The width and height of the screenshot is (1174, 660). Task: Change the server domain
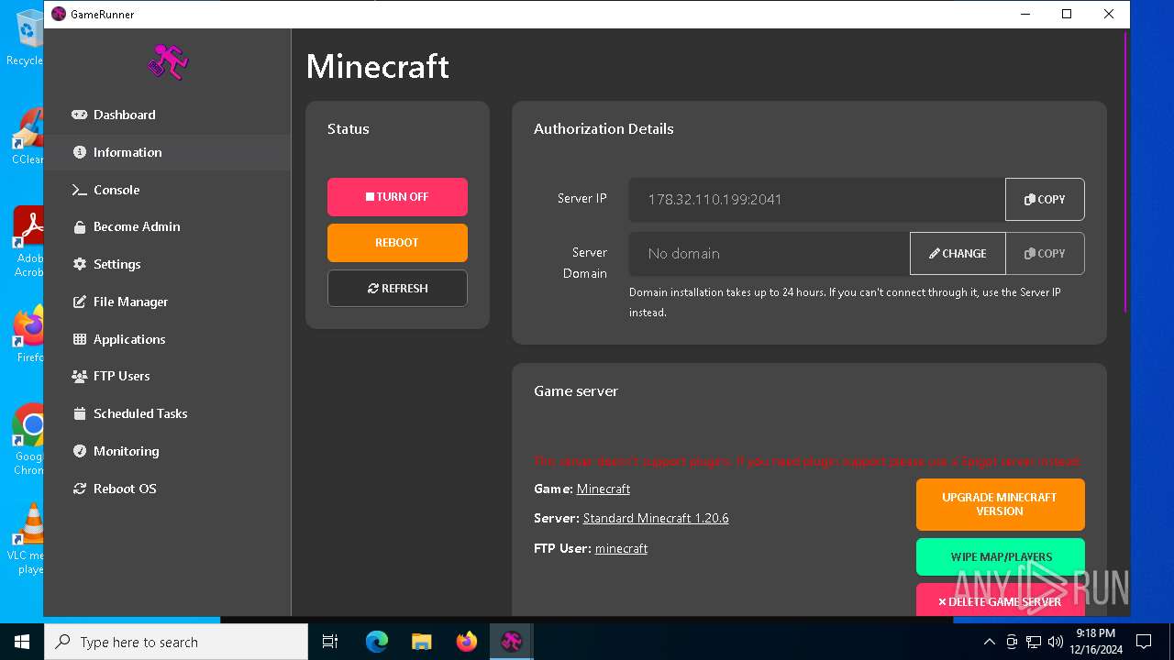click(x=958, y=253)
